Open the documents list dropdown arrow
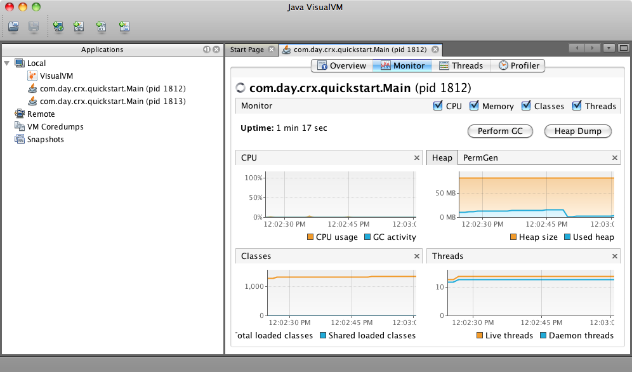This screenshot has width=632, height=372. coord(609,48)
